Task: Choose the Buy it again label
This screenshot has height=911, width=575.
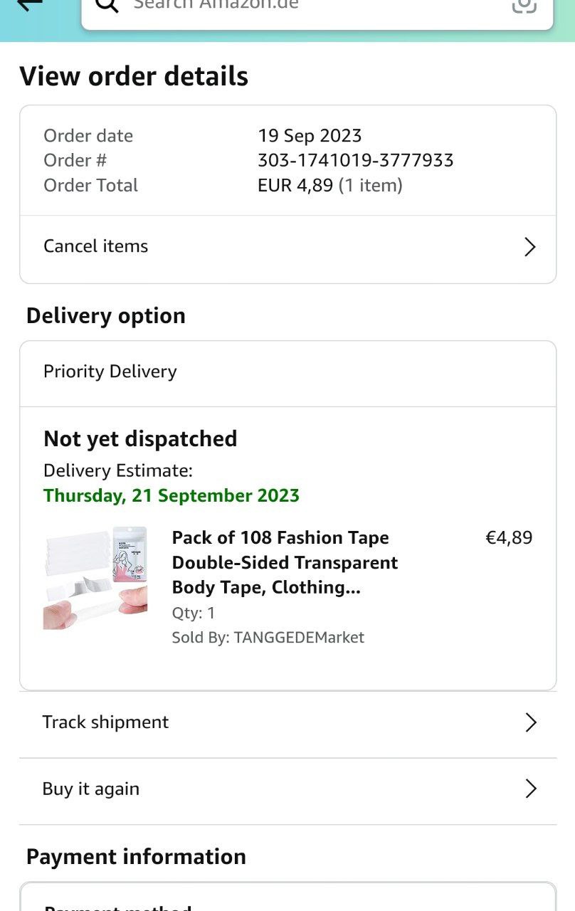Action: (91, 789)
